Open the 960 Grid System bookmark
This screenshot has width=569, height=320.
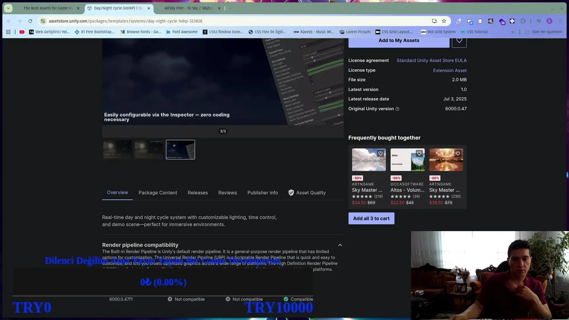pyautogui.click(x=438, y=32)
